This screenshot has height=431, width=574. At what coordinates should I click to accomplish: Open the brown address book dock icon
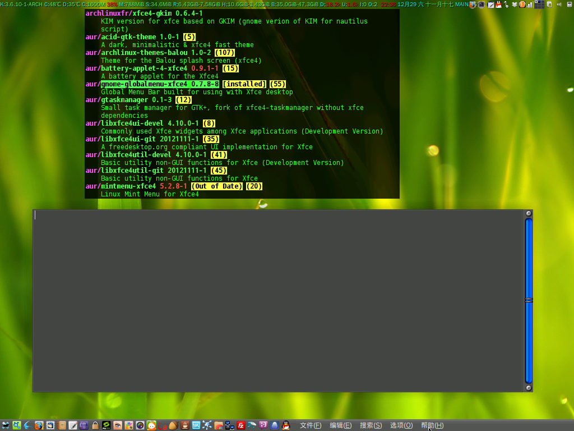pos(62,425)
